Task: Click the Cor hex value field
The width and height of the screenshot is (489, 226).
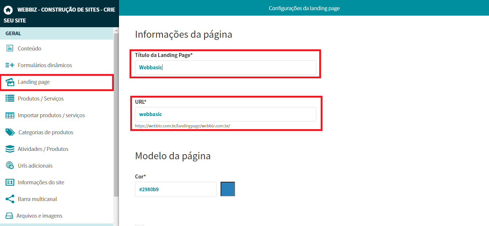Action: (176, 189)
